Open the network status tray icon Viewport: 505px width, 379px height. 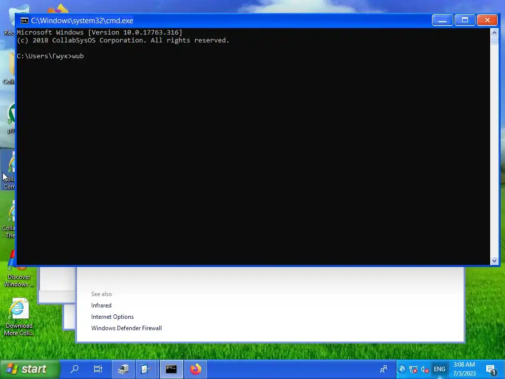tap(413, 369)
